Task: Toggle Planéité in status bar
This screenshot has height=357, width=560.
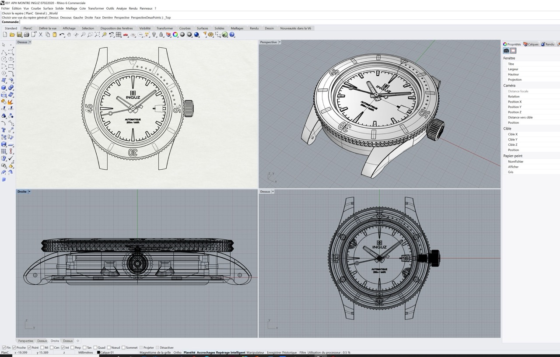Action: pos(189,352)
